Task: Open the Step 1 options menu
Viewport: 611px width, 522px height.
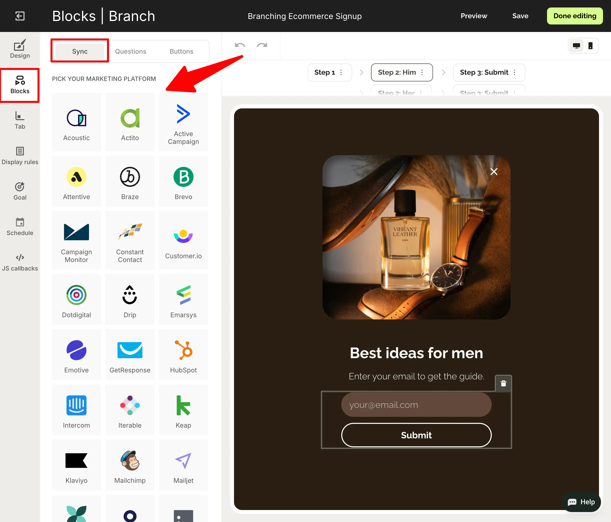Action: [341, 72]
